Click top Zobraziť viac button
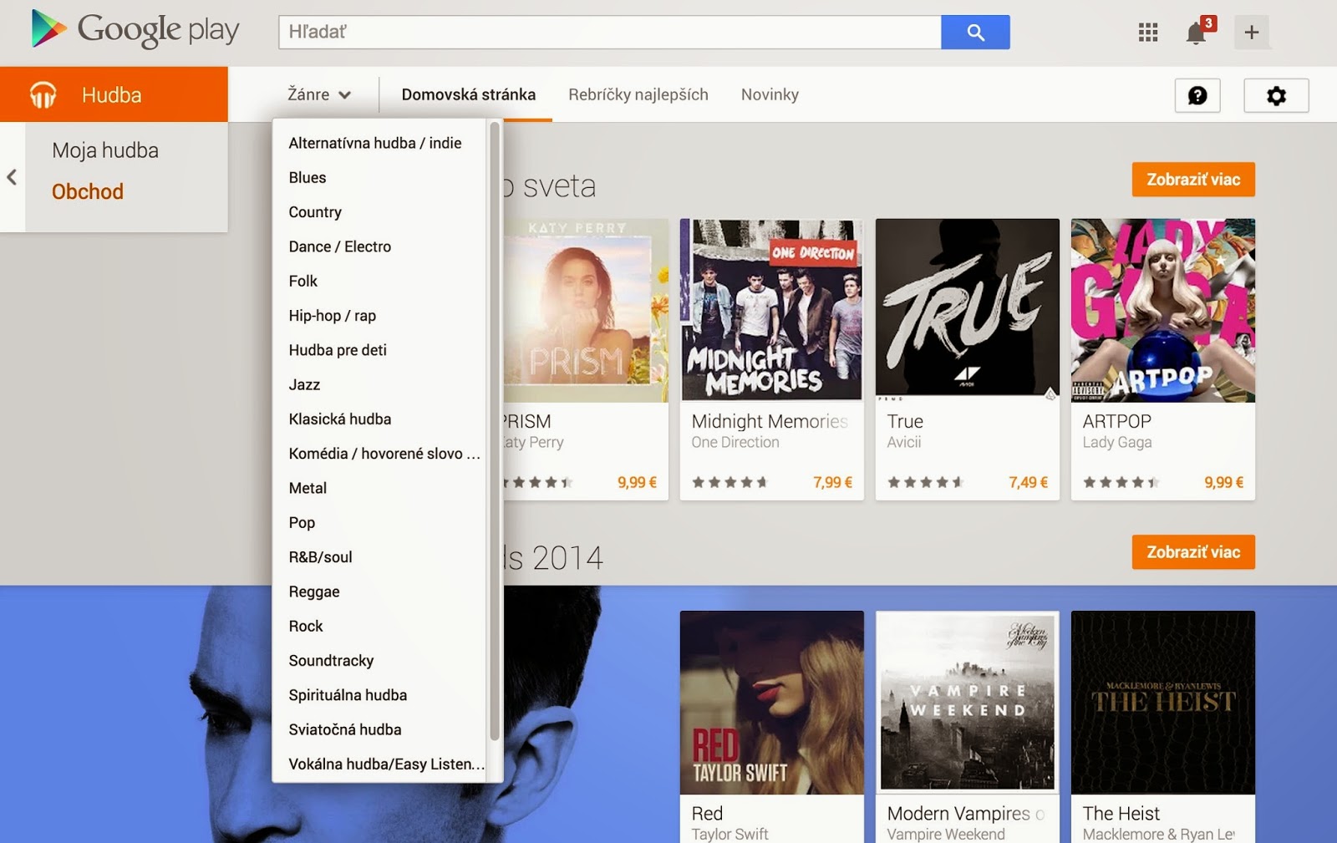This screenshot has width=1337, height=843. click(x=1193, y=180)
